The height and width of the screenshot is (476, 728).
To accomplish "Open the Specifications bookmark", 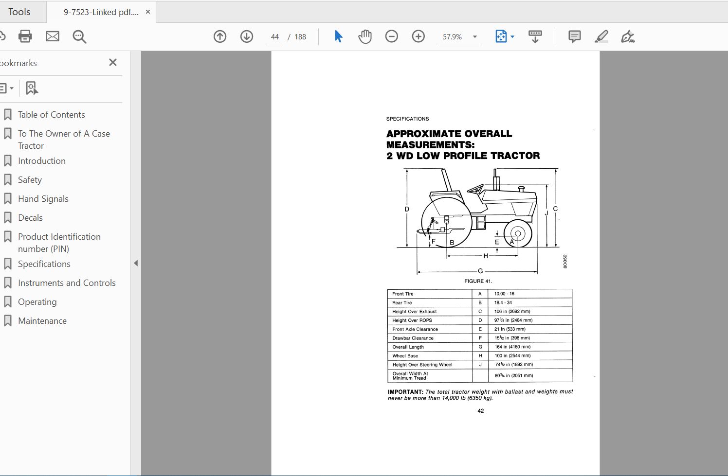I will coord(43,264).
